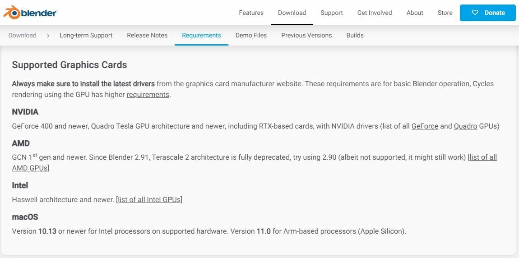Go back to Download breadcrumb
The image size is (519, 258).
(22, 35)
